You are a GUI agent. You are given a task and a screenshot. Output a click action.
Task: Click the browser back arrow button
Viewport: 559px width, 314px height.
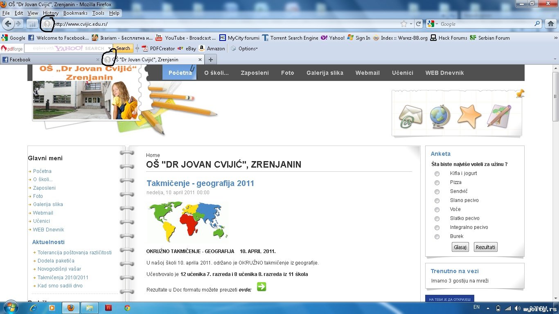click(8, 24)
